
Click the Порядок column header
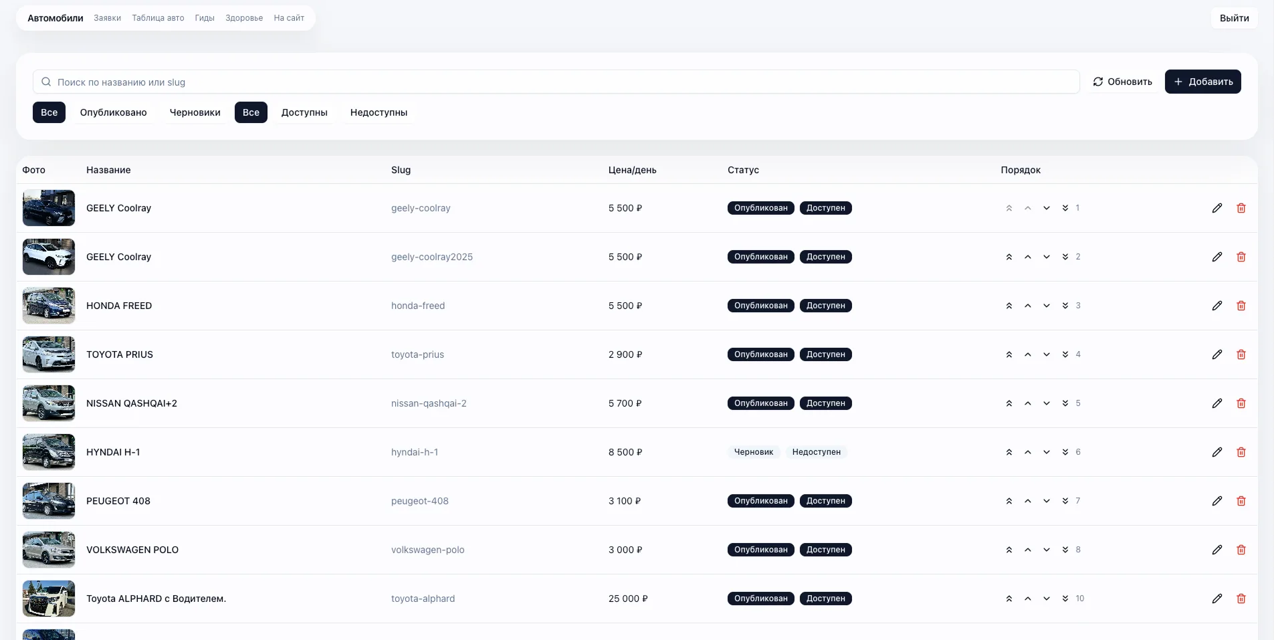pyautogui.click(x=1021, y=170)
